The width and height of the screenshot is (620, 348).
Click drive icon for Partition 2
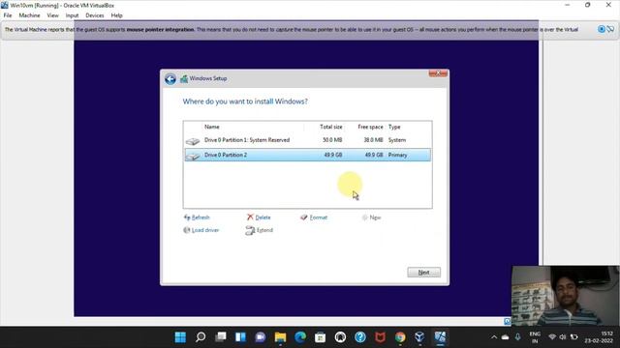(193, 157)
